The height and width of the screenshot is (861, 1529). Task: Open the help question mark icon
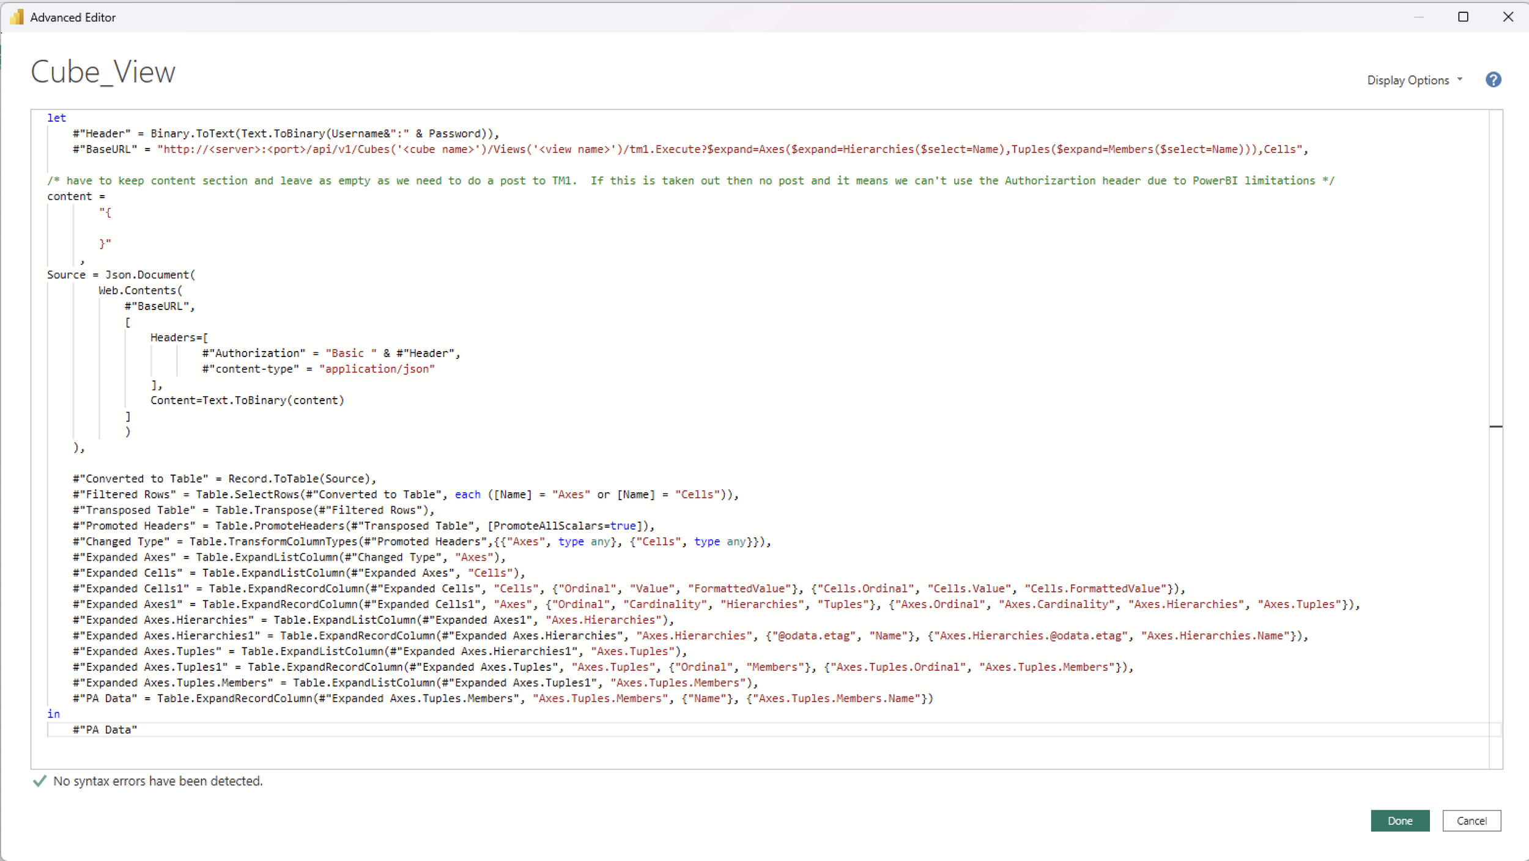pyautogui.click(x=1493, y=79)
